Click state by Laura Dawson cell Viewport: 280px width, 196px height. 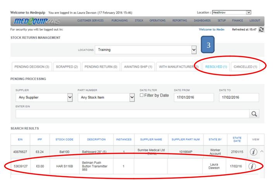click(x=214, y=166)
